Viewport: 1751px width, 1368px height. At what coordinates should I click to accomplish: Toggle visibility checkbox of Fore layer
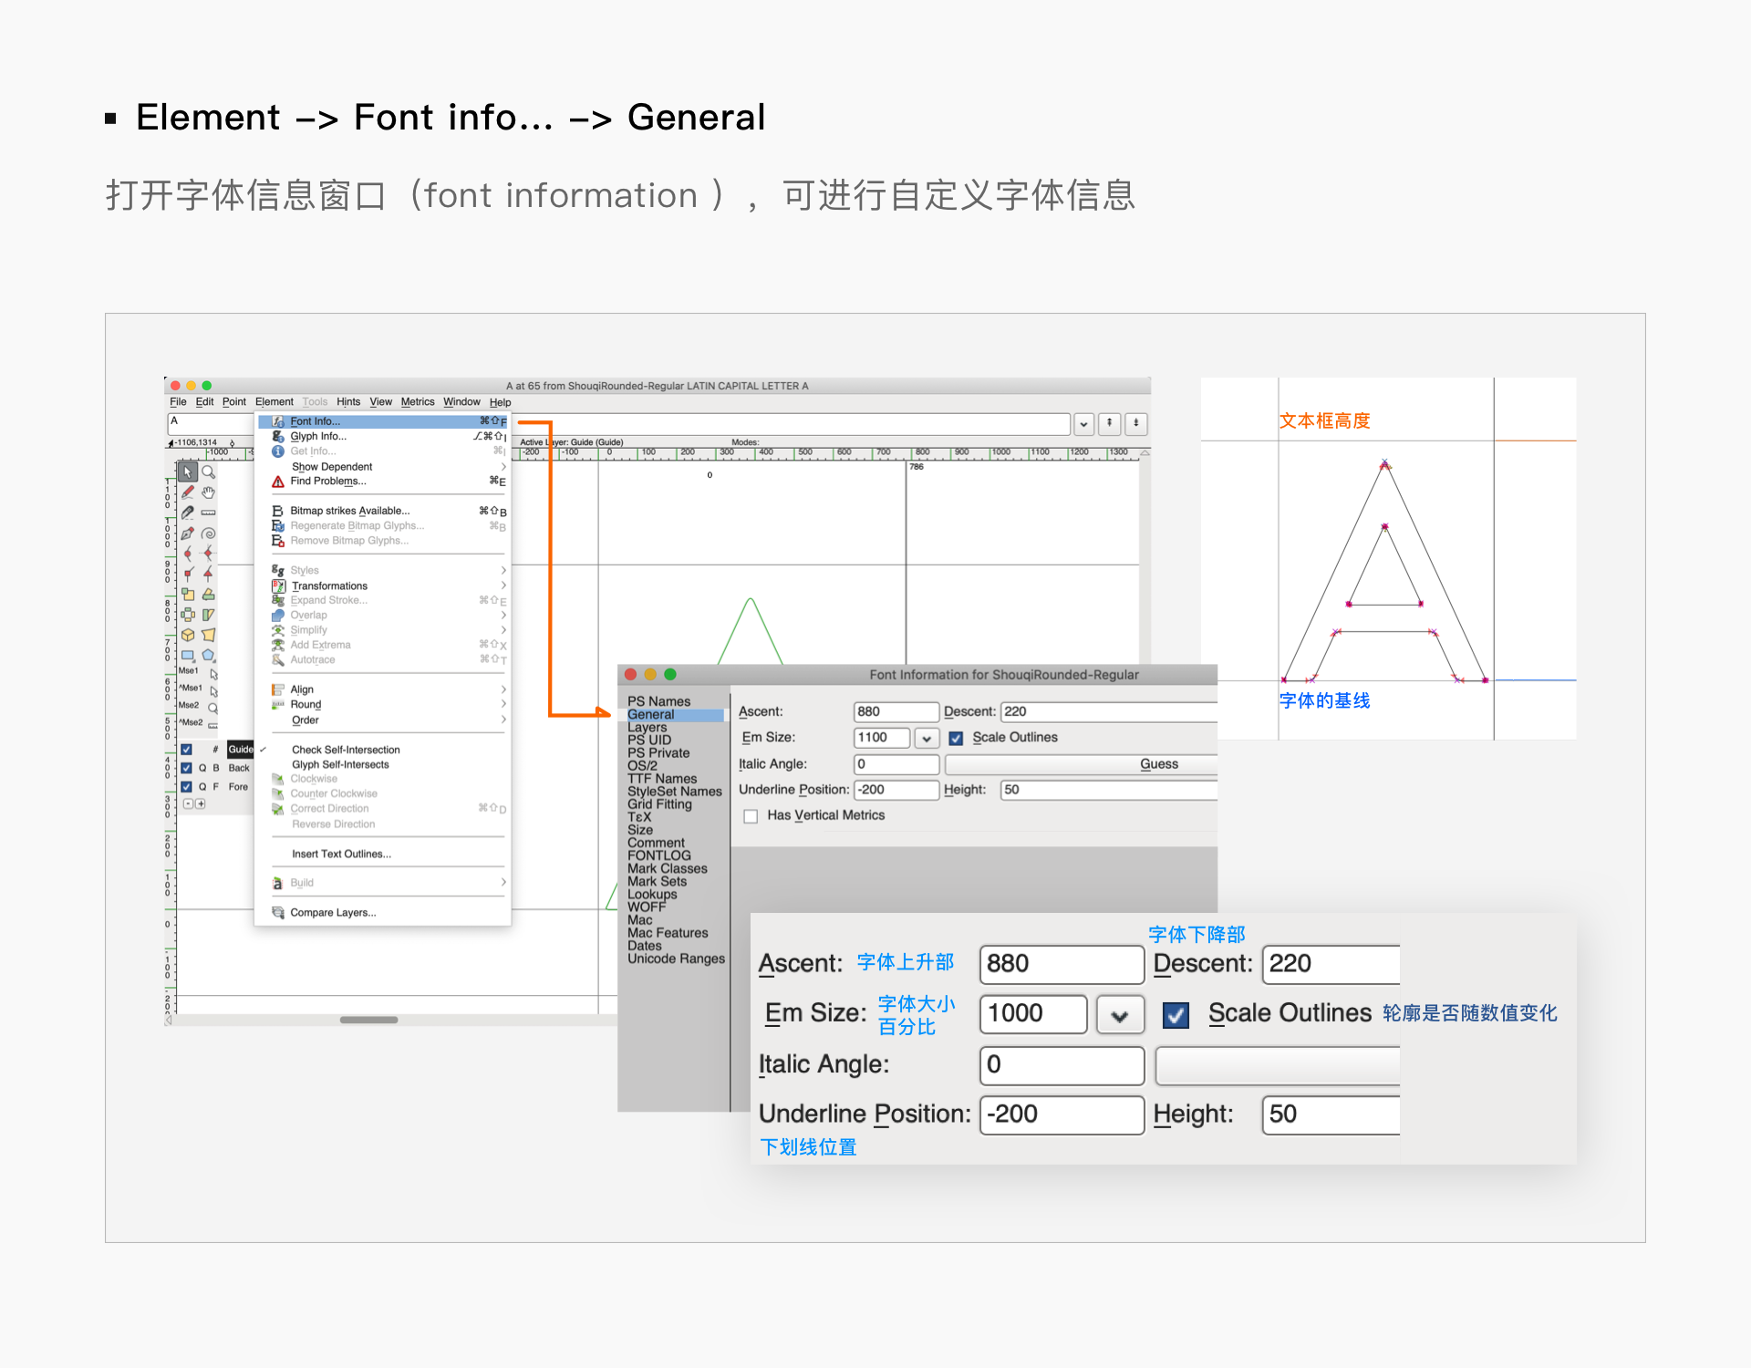(186, 786)
